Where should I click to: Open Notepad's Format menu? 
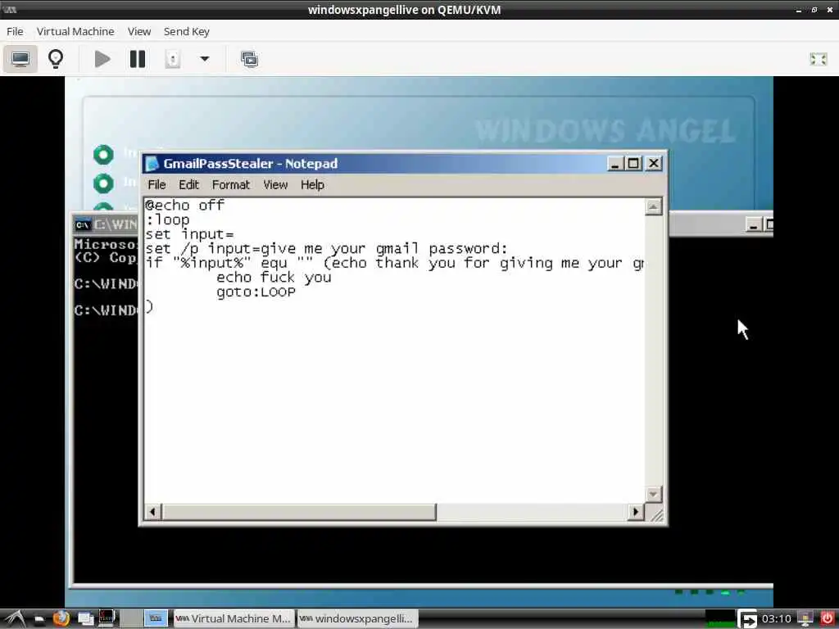pyautogui.click(x=230, y=185)
